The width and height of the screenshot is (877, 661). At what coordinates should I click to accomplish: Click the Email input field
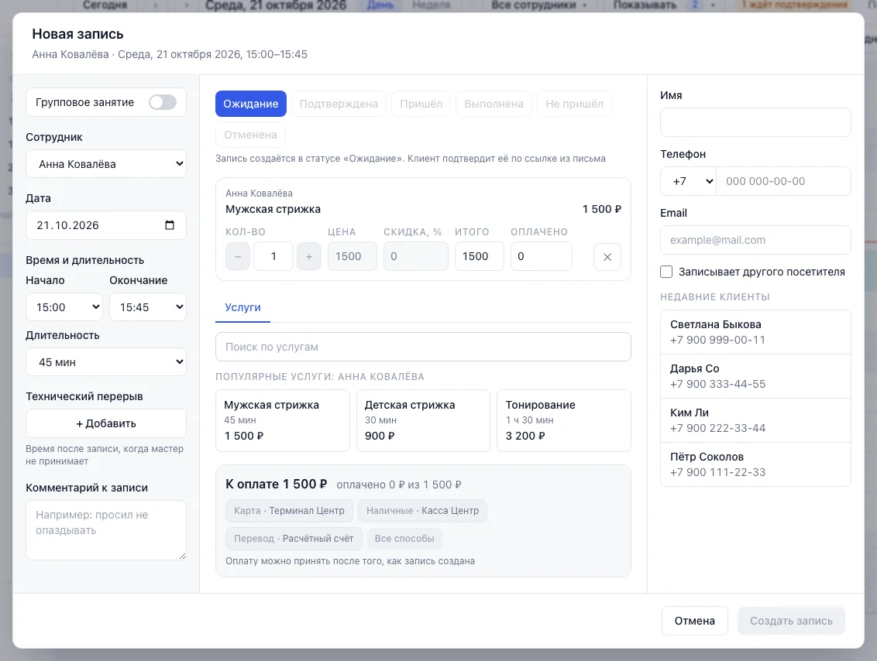[755, 240]
